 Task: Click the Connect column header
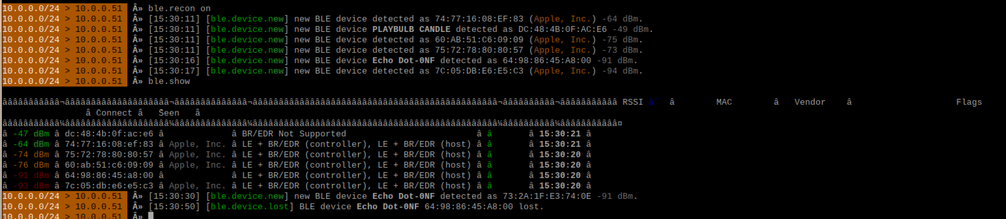tap(114, 113)
